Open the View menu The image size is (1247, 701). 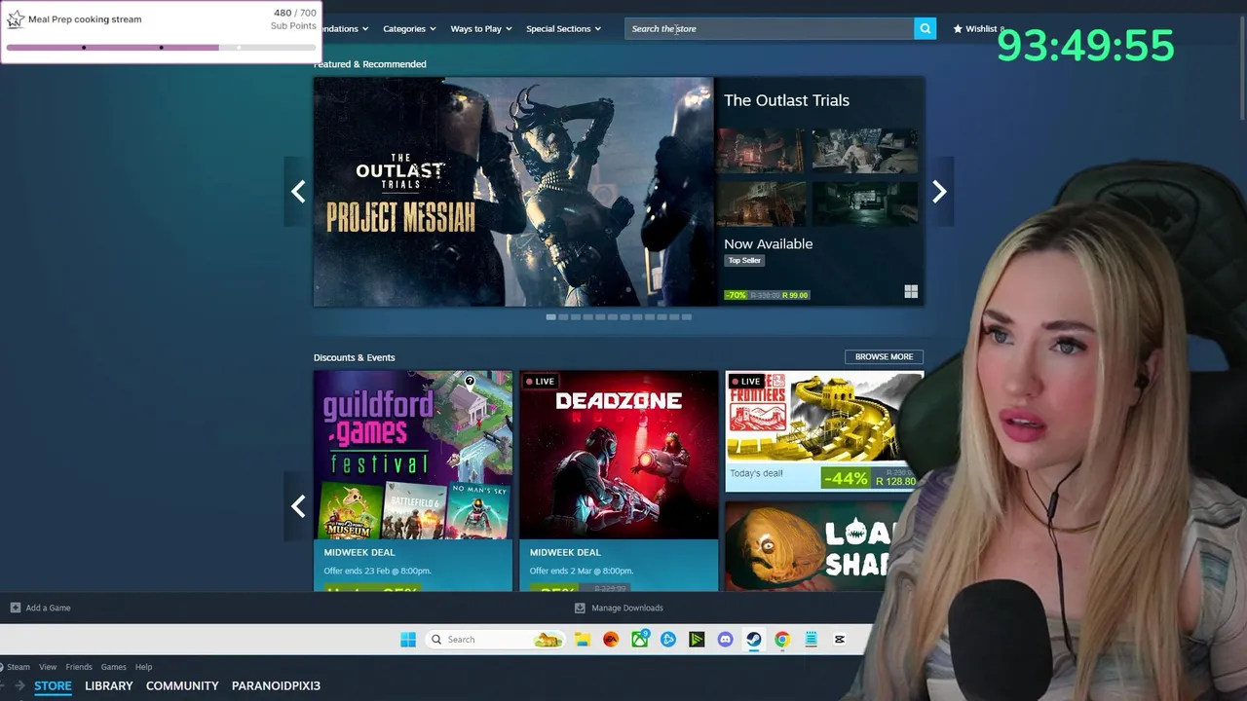[x=48, y=667]
